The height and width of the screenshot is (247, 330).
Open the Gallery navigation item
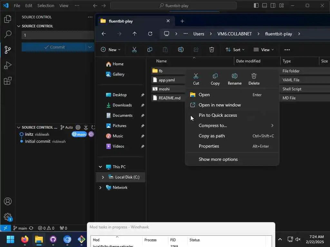118,74
